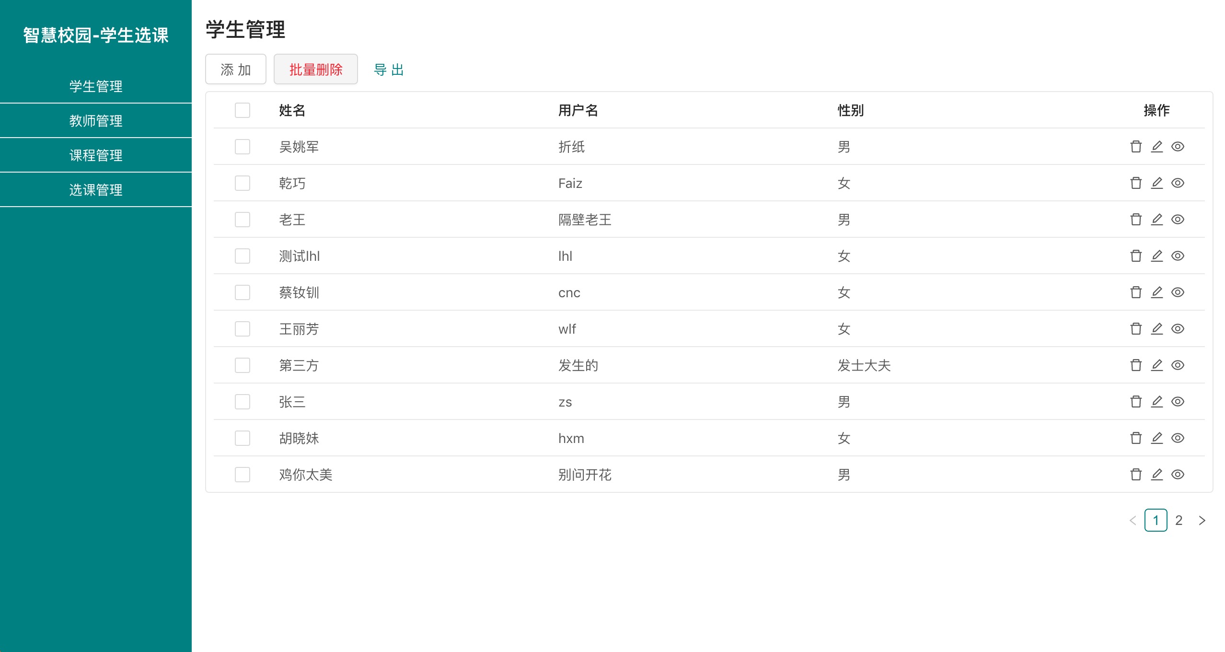Check the box for 吴姚军

click(x=243, y=147)
